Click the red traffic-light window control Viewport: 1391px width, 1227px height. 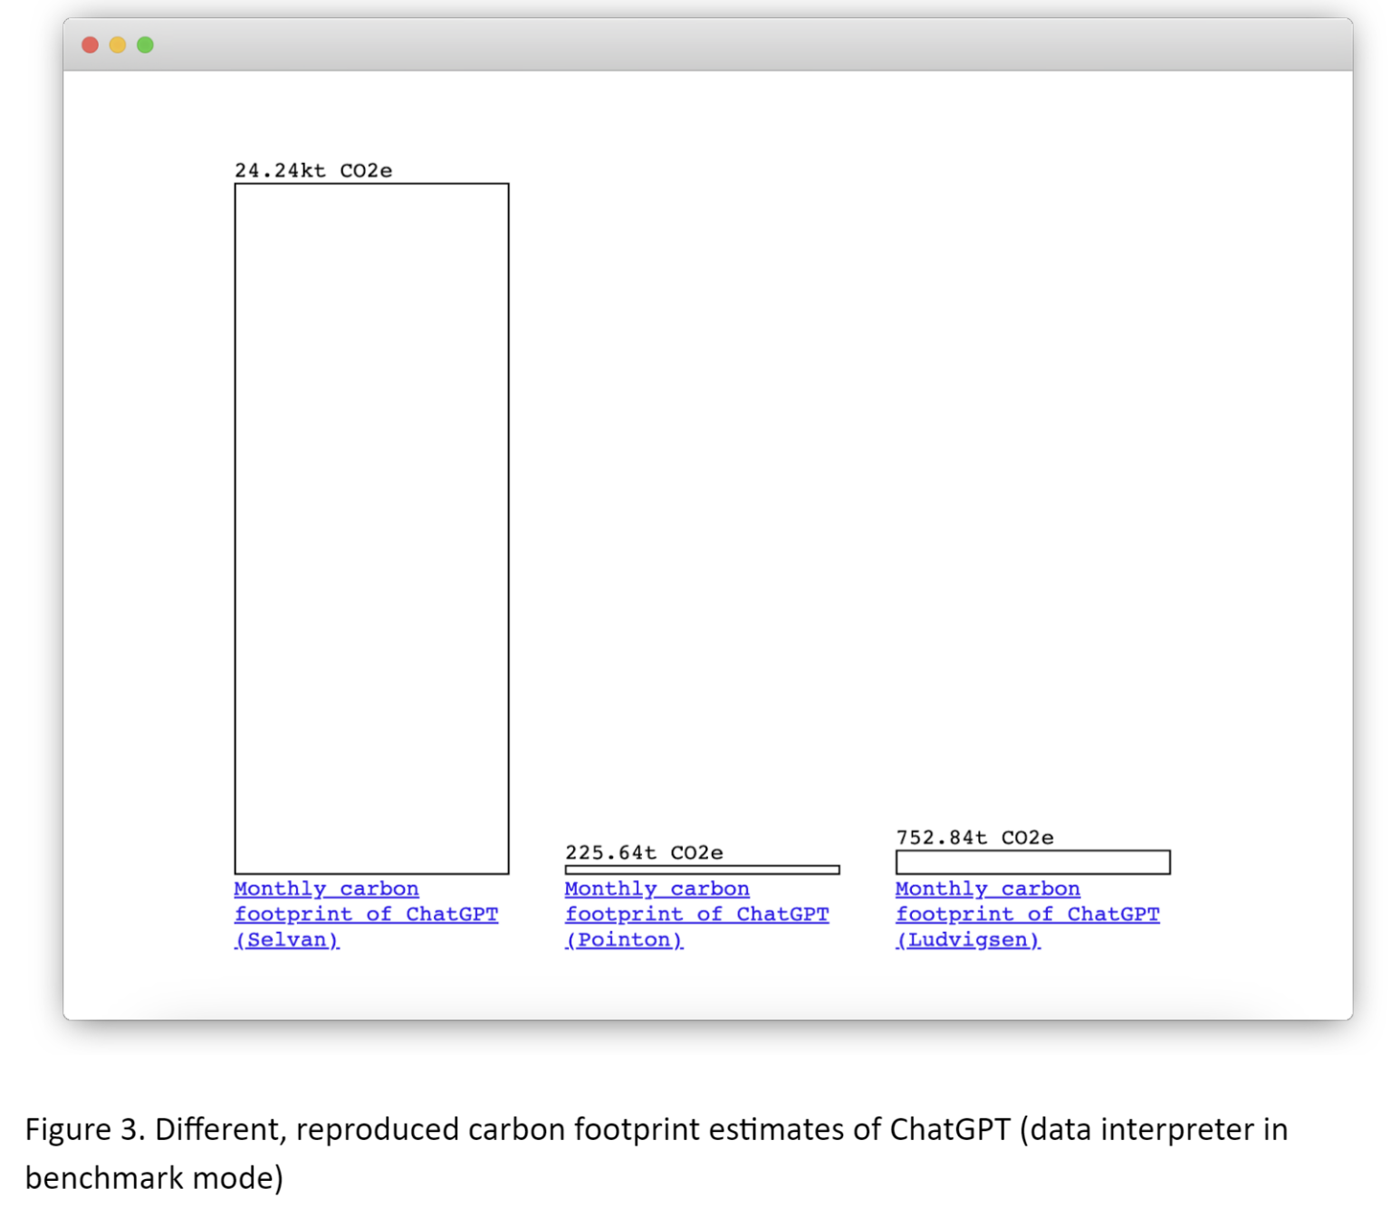pos(90,43)
